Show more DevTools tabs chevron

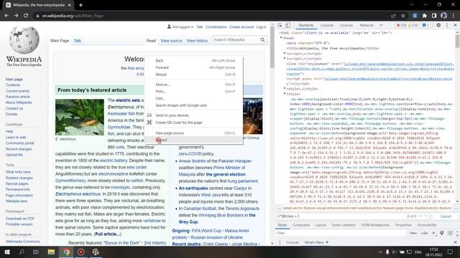coord(381,26)
